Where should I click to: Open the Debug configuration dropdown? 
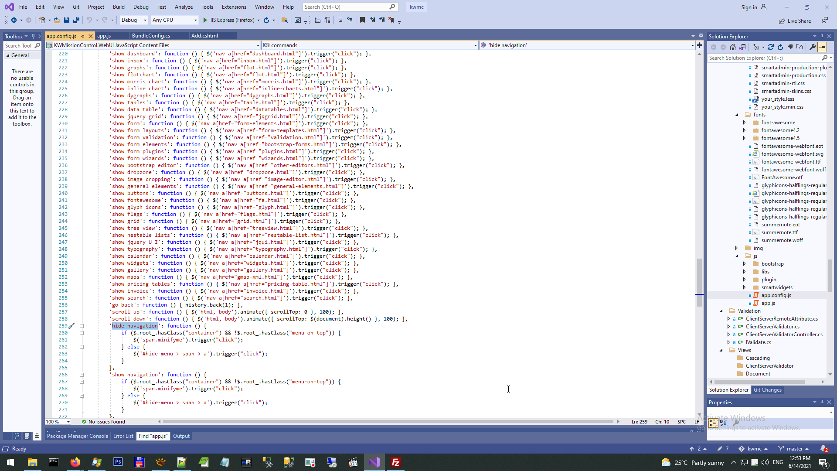pyautogui.click(x=134, y=20)
